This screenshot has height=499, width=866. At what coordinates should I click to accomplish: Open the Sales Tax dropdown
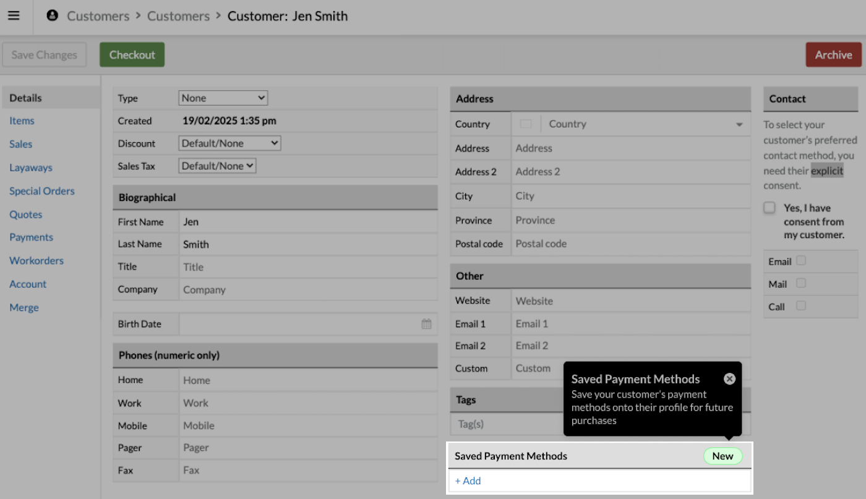point(217,166)
